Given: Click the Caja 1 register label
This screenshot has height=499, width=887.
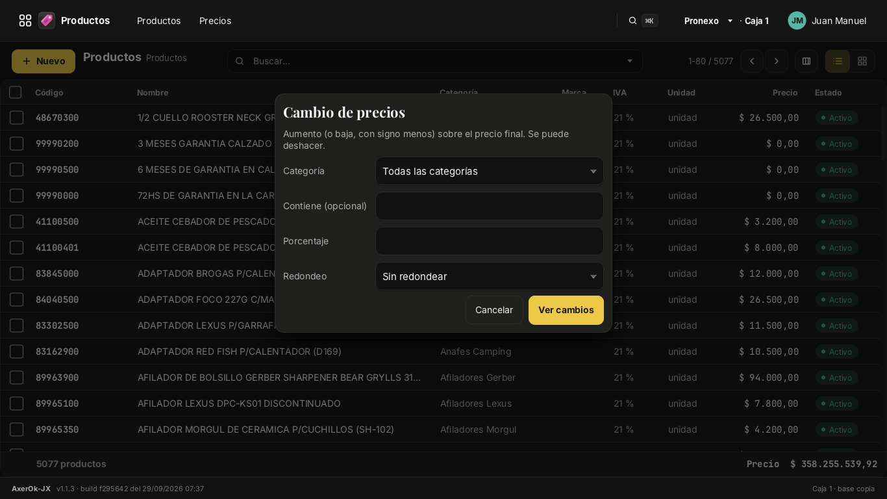Looking at the screenshot, I should point(756,21).
